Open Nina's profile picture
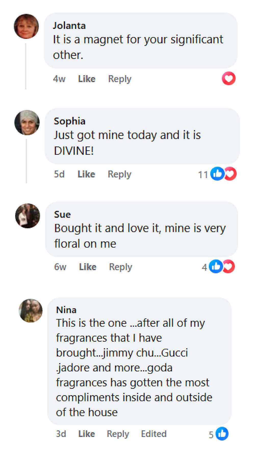This screenshot has width=255, height=454. tap(31, 310)
